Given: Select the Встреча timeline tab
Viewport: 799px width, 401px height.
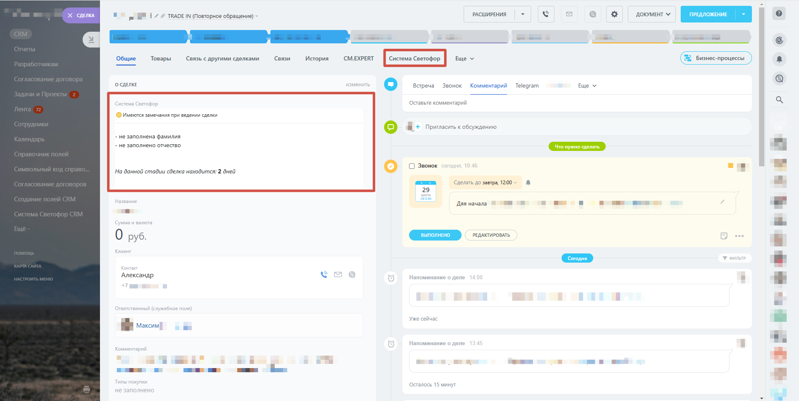Looking at the screenshot, I should 423,85.
